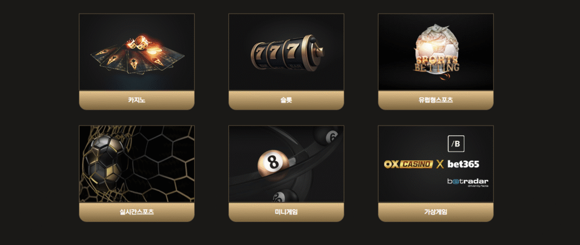Click the Sports Betting gold logo
The width and height of the screenshot is (580, 245).
(x=436, y=63)
